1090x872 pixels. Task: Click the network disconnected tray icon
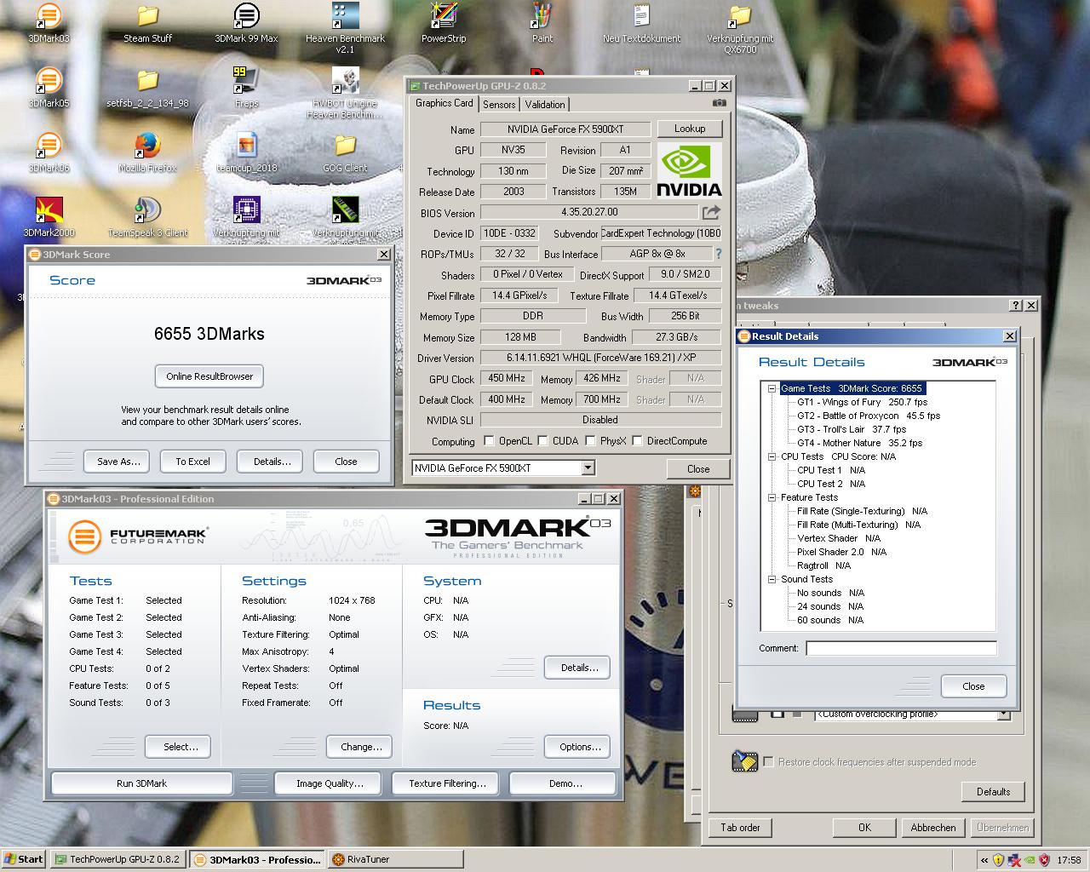pos(1013,860)
